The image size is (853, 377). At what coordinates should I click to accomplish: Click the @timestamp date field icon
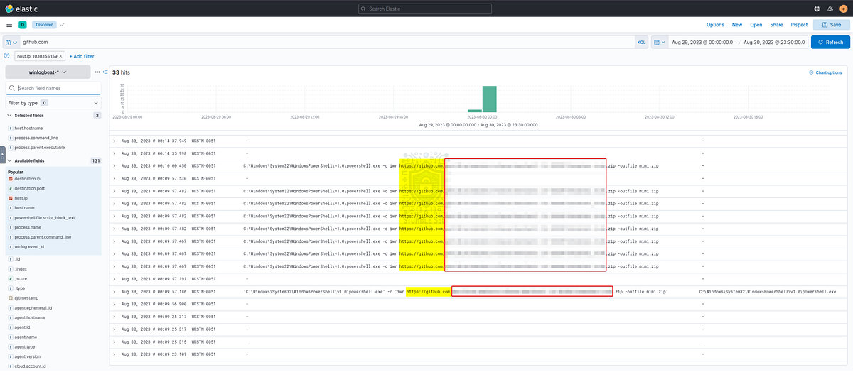[x=10, y=299]
